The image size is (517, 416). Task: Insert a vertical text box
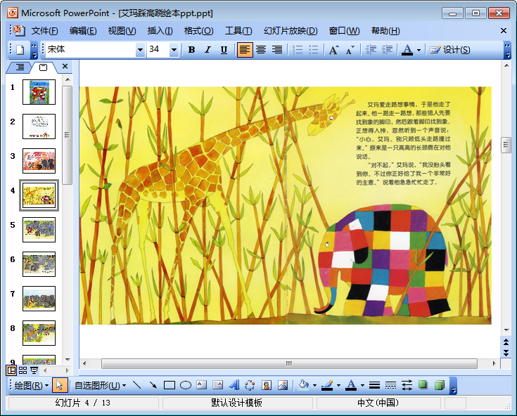coord(217,385)
